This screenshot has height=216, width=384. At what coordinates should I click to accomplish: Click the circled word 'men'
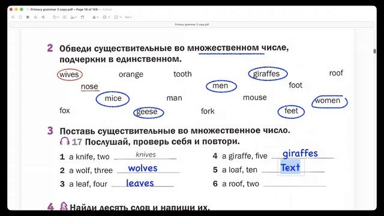pyautogui.click(x=221, y=86)
